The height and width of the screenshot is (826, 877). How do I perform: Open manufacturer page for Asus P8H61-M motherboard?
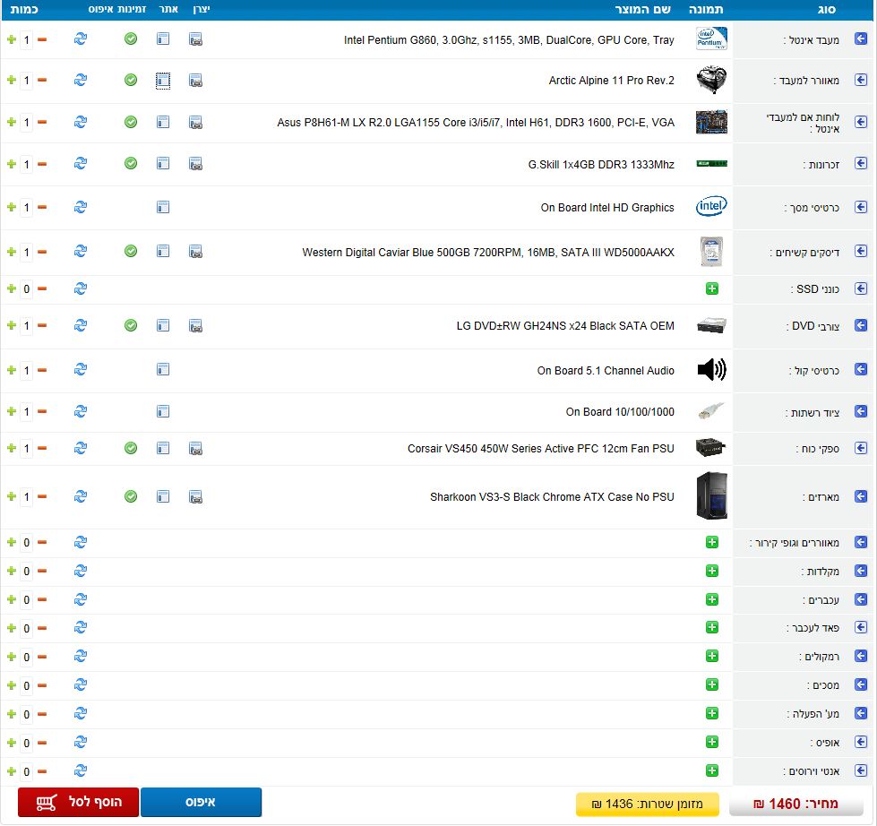tap(195, 122)
